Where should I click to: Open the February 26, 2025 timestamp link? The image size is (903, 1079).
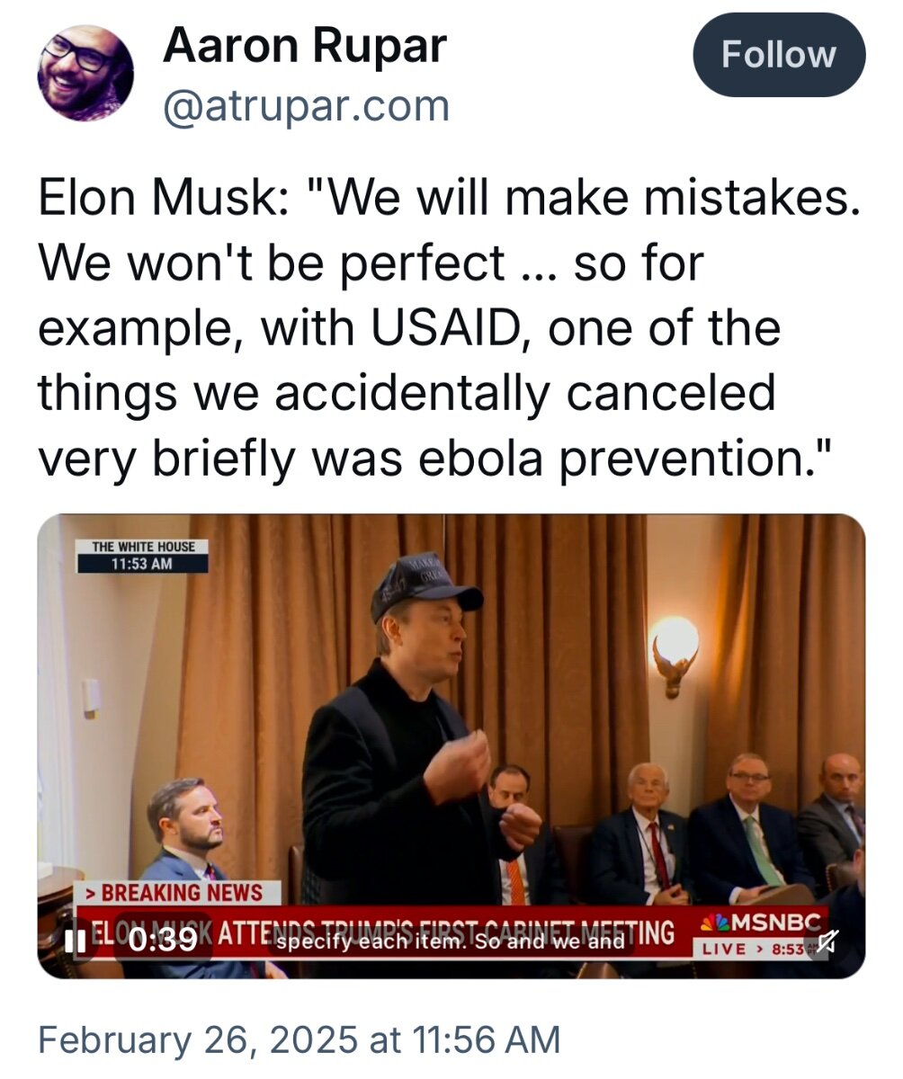[x=299, y=1039]
